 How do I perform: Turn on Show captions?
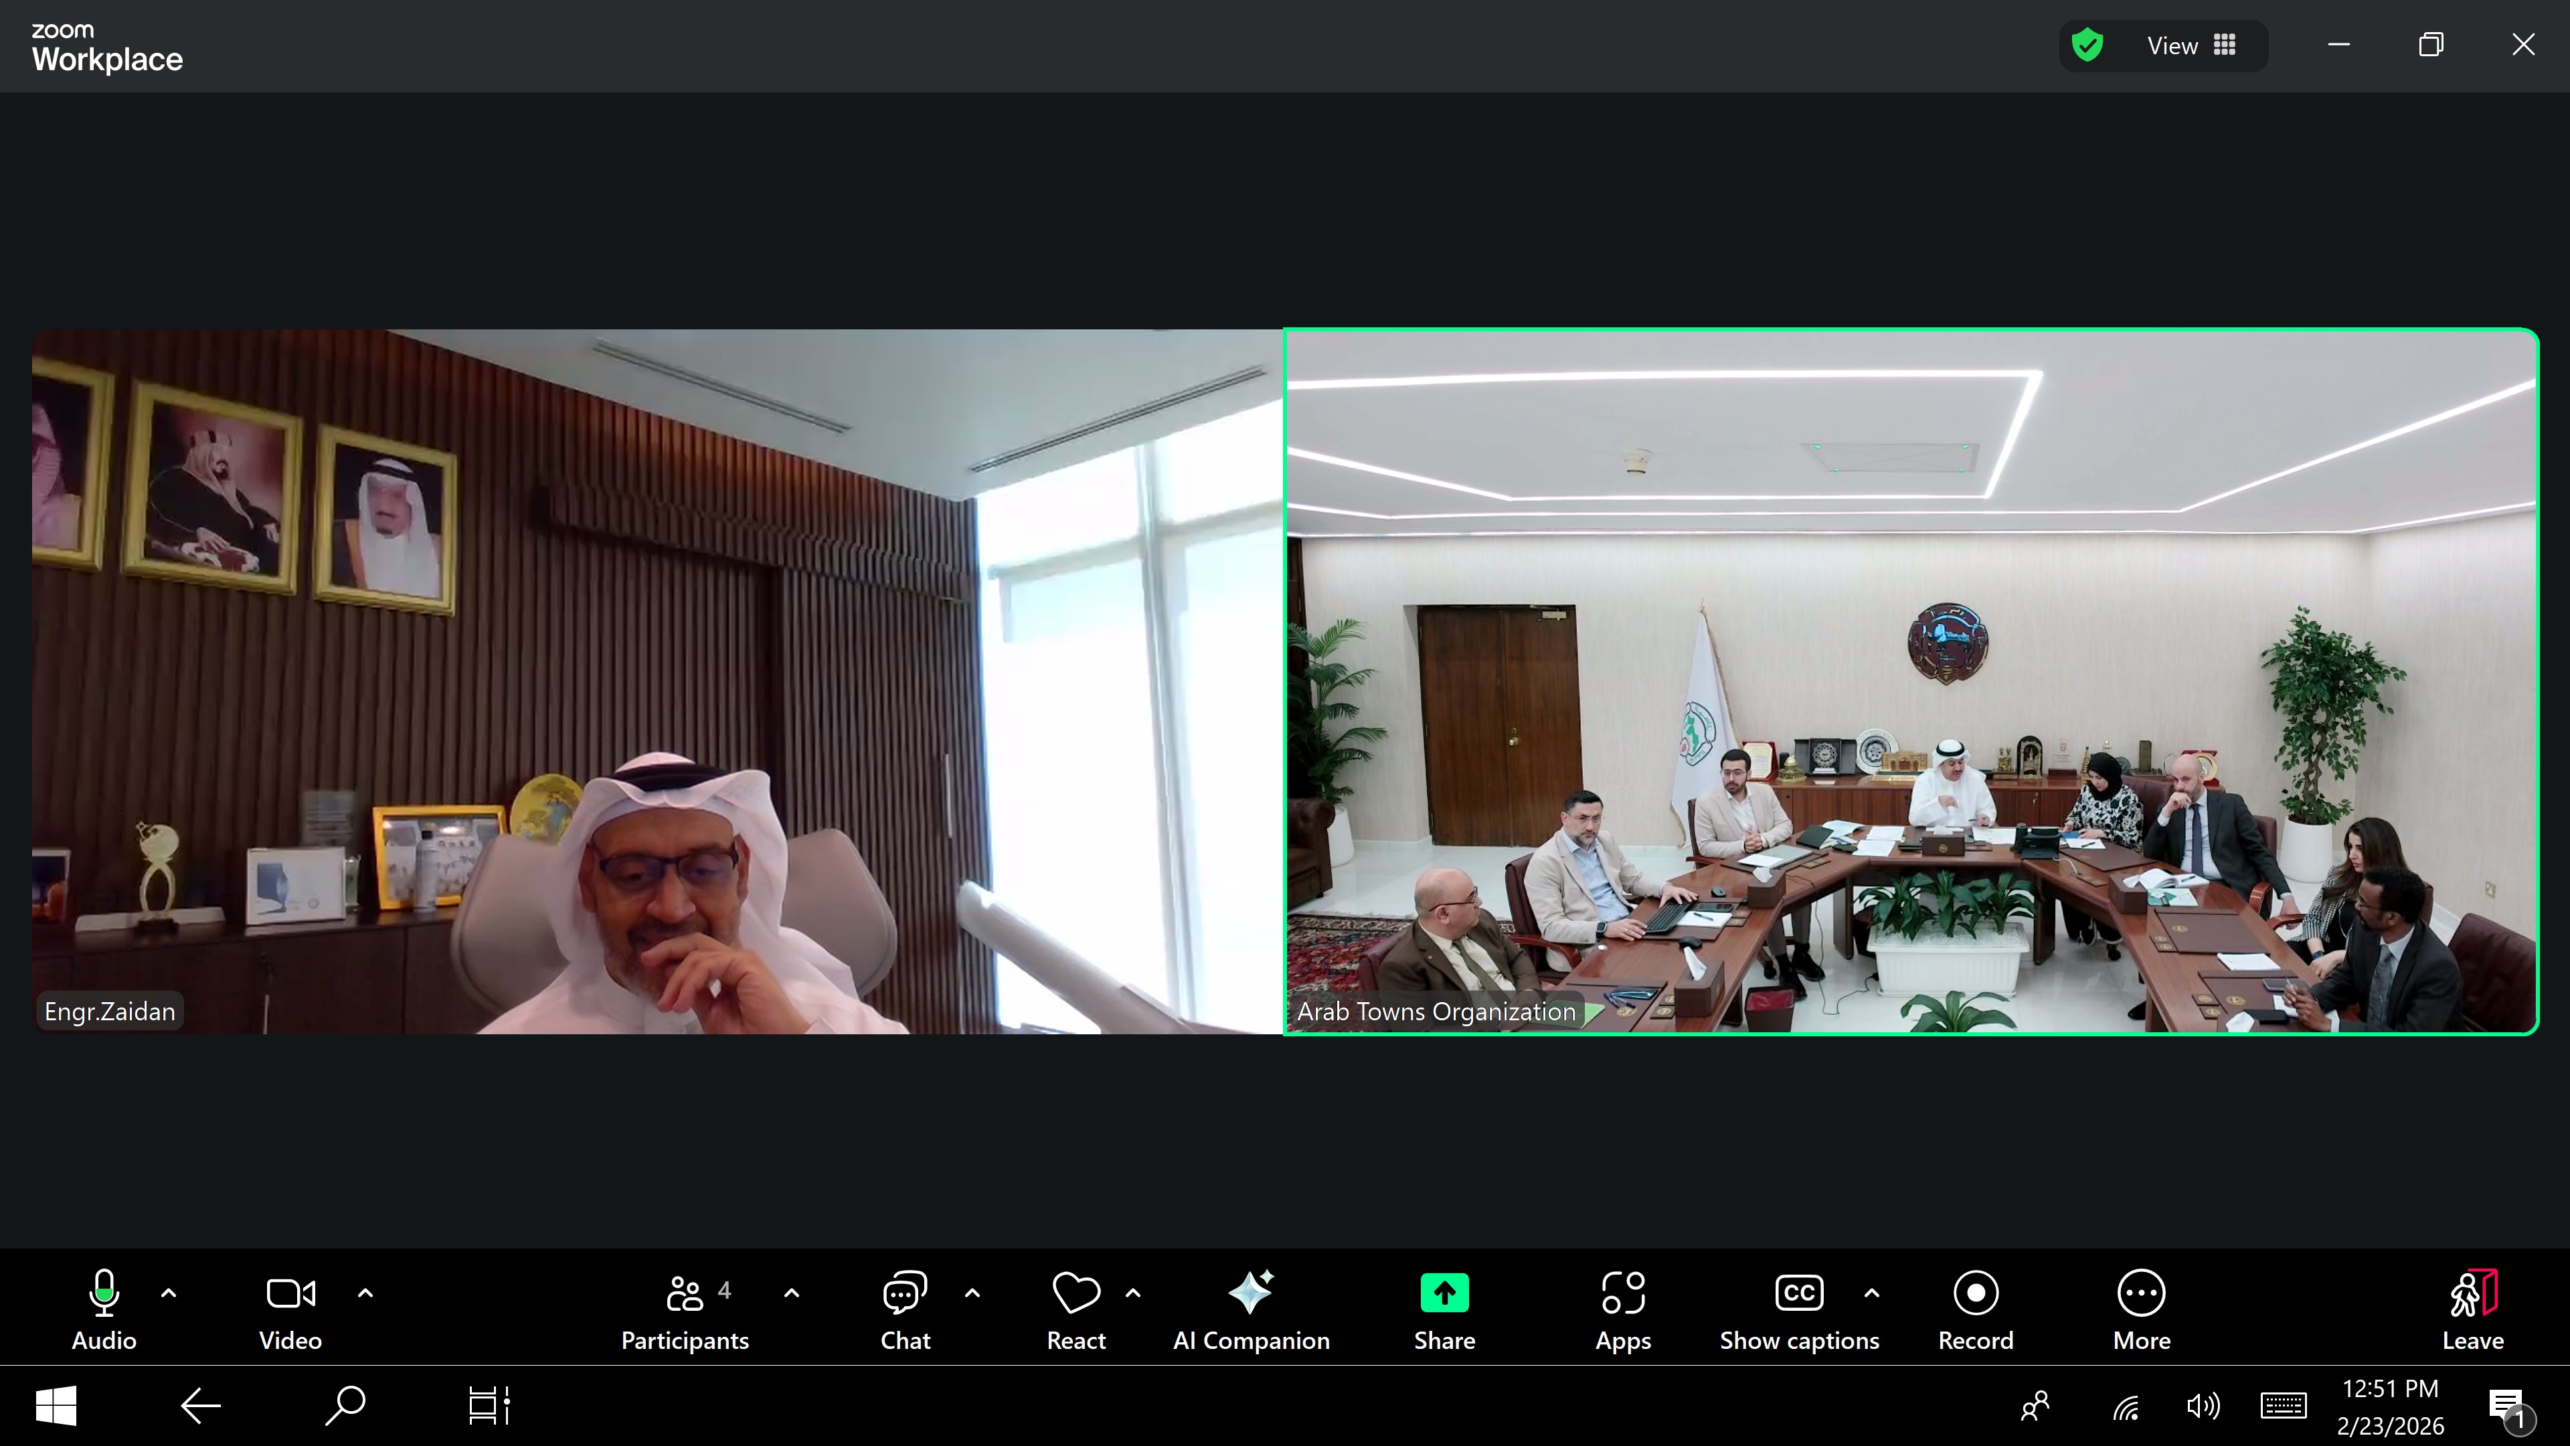[x=1799, y=1308]
